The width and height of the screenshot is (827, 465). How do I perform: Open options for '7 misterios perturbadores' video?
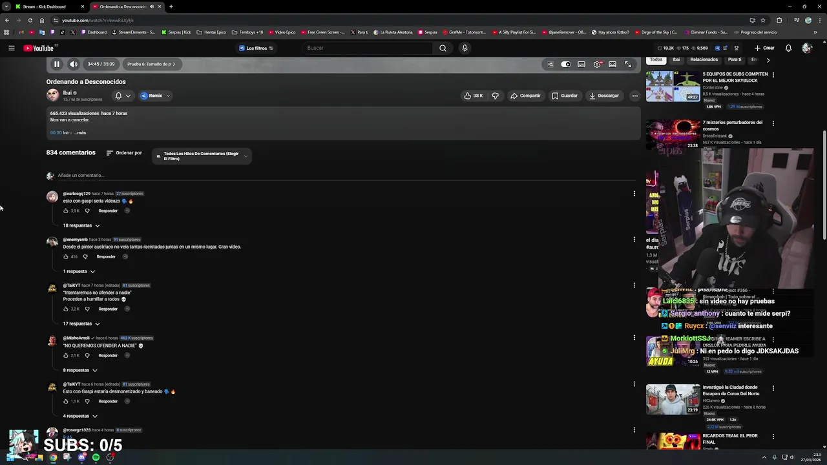773,123
